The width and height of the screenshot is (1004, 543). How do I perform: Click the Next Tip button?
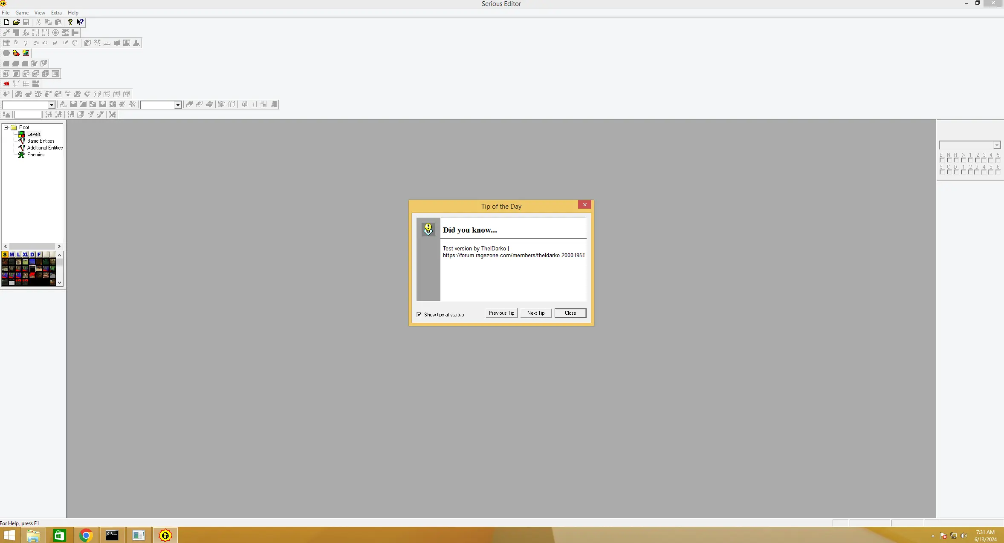[x=536, y=313]
